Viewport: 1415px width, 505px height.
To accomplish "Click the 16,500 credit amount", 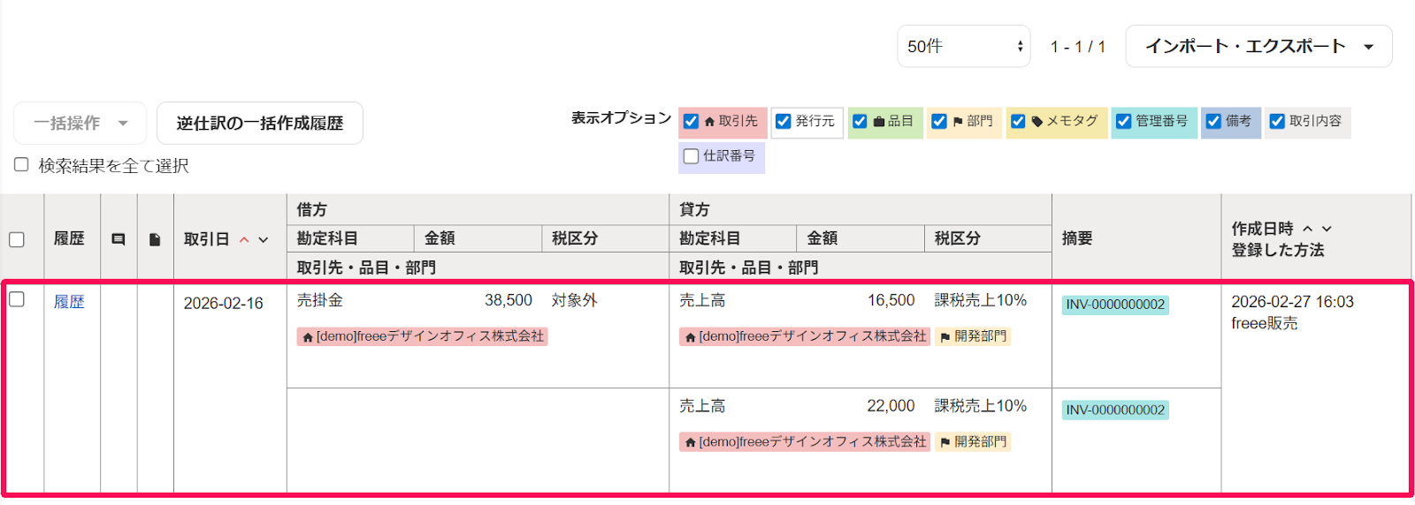I will (891, 300).
